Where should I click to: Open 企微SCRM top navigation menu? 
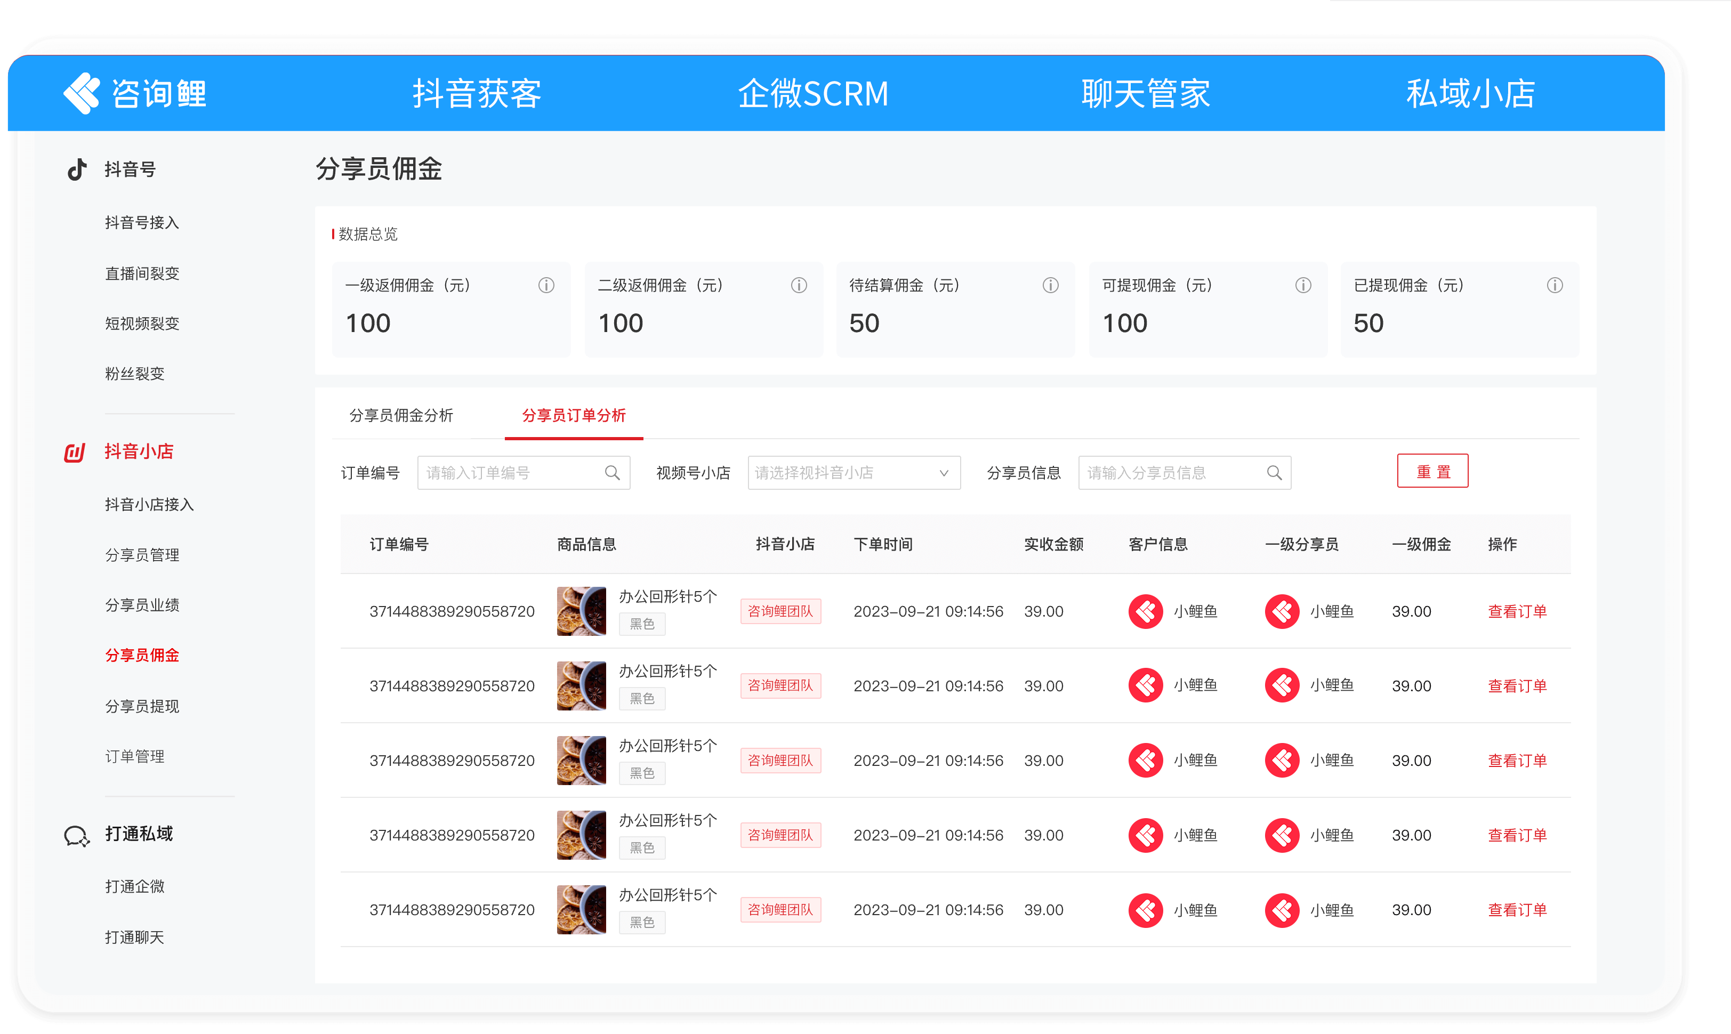812,93
